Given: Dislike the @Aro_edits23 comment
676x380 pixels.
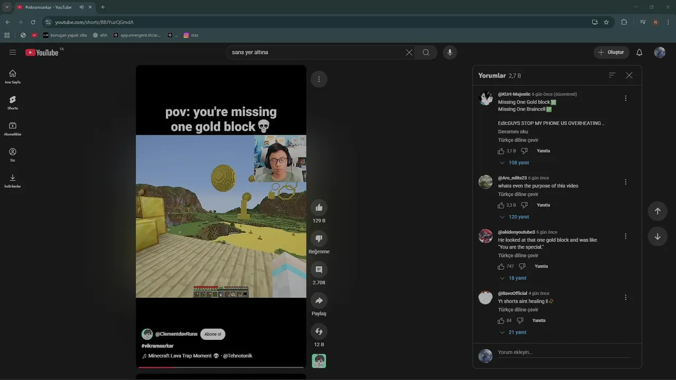Looking at the screenshot, I should [x=524, y=205].
